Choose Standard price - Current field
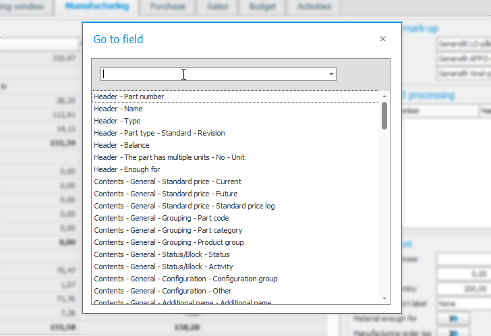This screenshot has height=336, width=491. coord(167,181)
